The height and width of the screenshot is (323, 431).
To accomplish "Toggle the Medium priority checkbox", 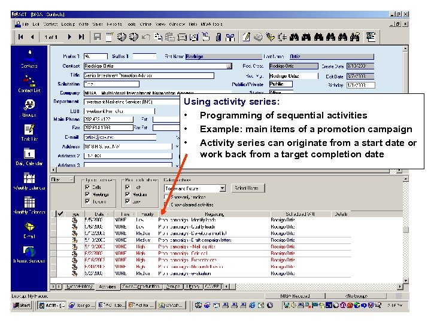I will coord(128,194).
